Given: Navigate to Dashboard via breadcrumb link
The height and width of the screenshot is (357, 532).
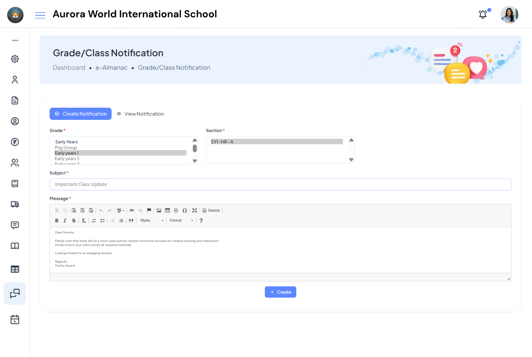Looking at the screenshot, I should pyautogui.click(x=69, y=67).
